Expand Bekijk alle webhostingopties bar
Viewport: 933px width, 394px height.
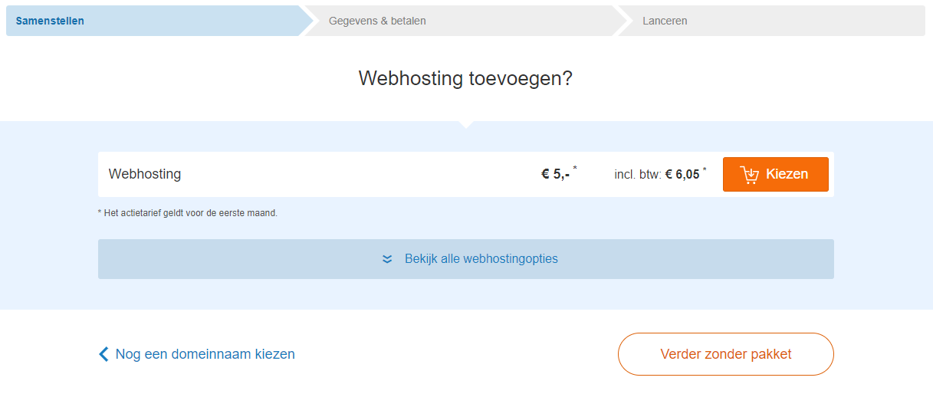pos(466,259)
